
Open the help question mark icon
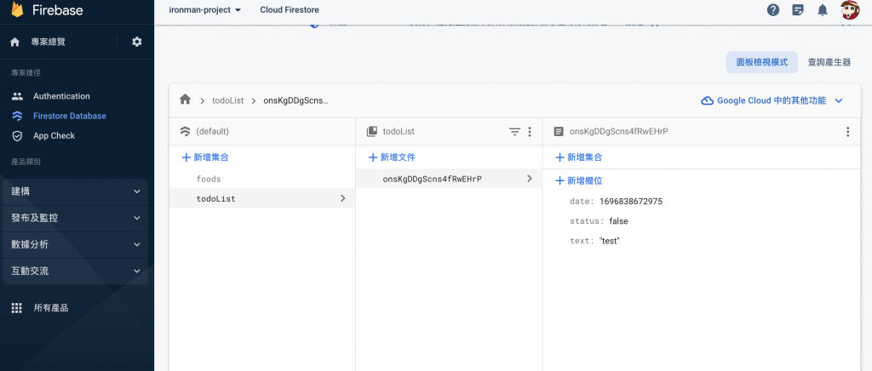773,10
